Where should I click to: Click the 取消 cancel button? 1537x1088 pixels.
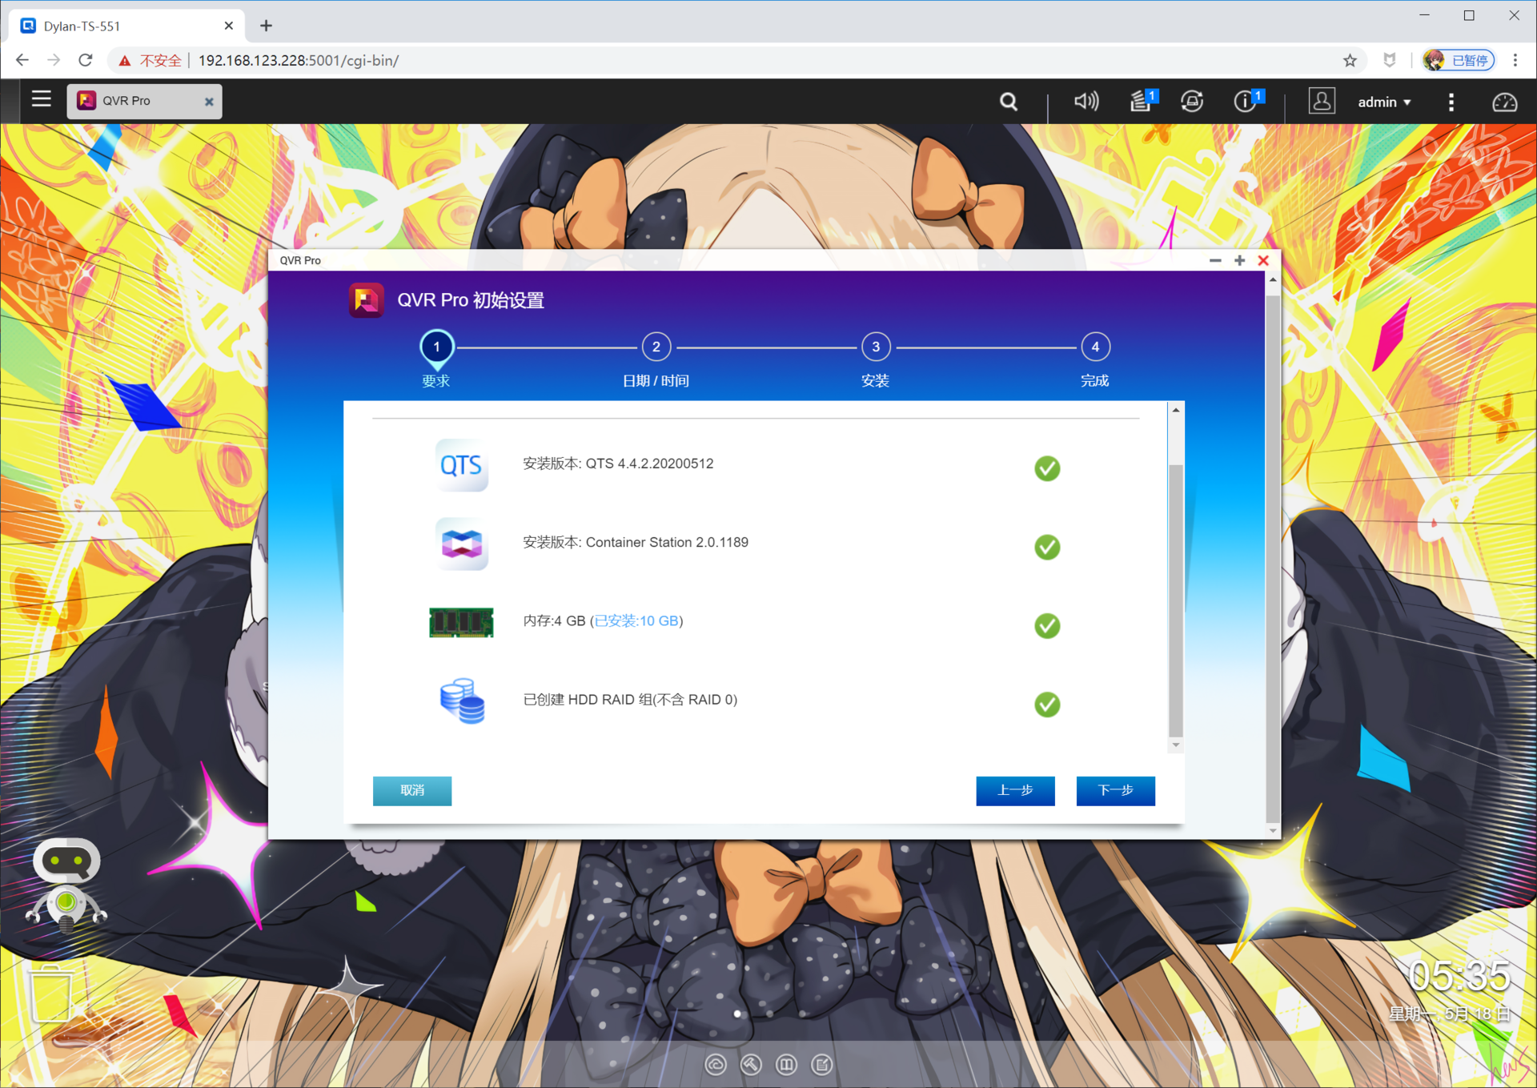411,790
